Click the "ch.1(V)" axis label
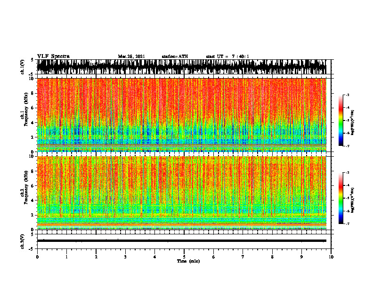373x288 pixels. (23, 67)
